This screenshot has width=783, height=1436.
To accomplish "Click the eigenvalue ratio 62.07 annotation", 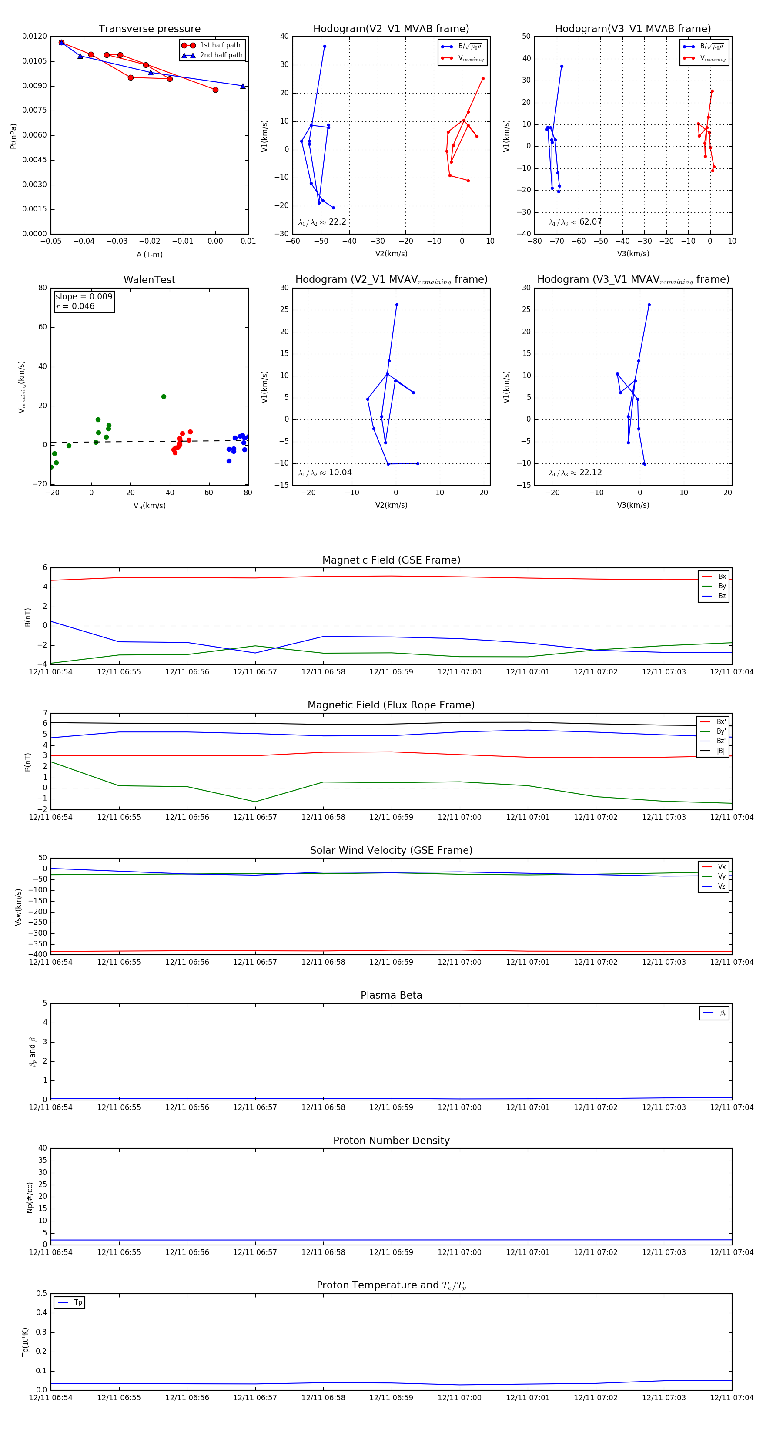I will 575,222.
